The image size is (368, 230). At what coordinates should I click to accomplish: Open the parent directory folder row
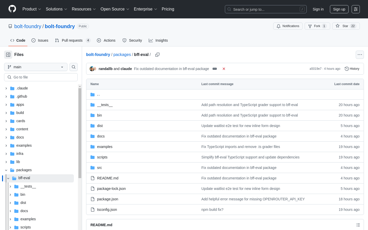click(x=225, y=95)
